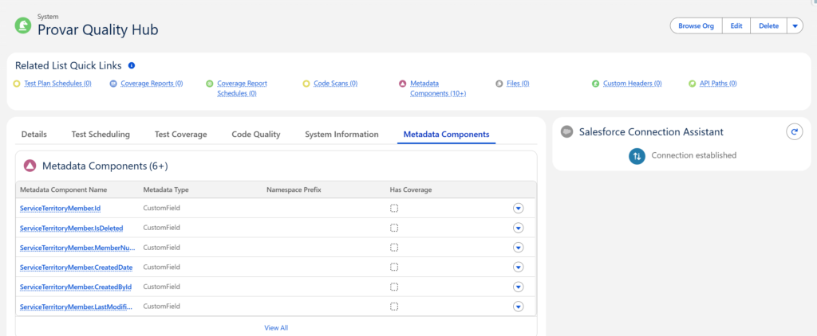This screenshot has height=336, width=817.
Task: Click the Connection established status icon
Action: (x=637, y=156)
